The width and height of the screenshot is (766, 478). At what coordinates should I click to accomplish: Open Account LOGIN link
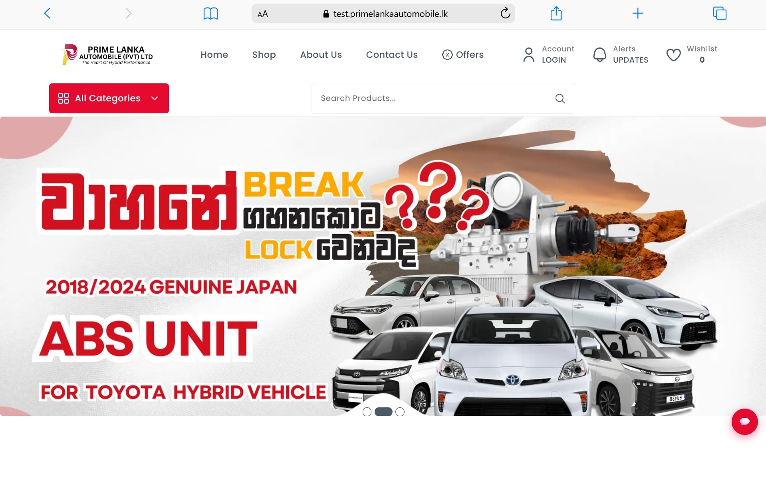(x=558, y=54)
